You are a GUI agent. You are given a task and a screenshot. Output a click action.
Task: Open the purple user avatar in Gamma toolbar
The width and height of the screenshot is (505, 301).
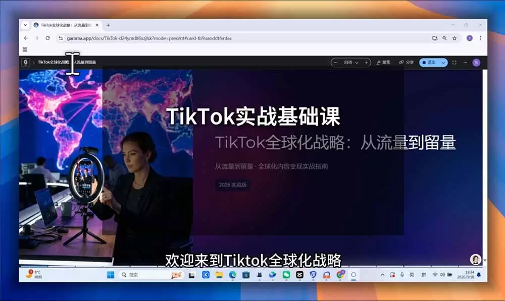(x=476, y=63)
